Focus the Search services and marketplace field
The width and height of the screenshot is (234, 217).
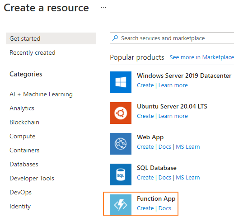point(172,38)
